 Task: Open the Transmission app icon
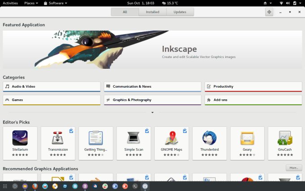tap(58, 138)
